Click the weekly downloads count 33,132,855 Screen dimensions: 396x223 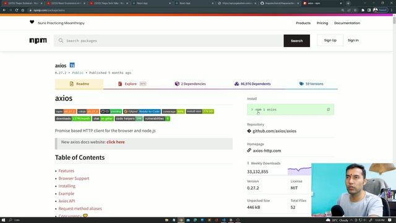tap(257, 172)
